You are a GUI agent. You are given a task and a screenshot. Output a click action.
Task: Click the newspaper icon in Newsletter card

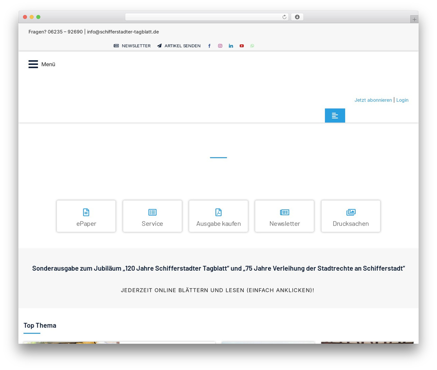coord(284,212)
